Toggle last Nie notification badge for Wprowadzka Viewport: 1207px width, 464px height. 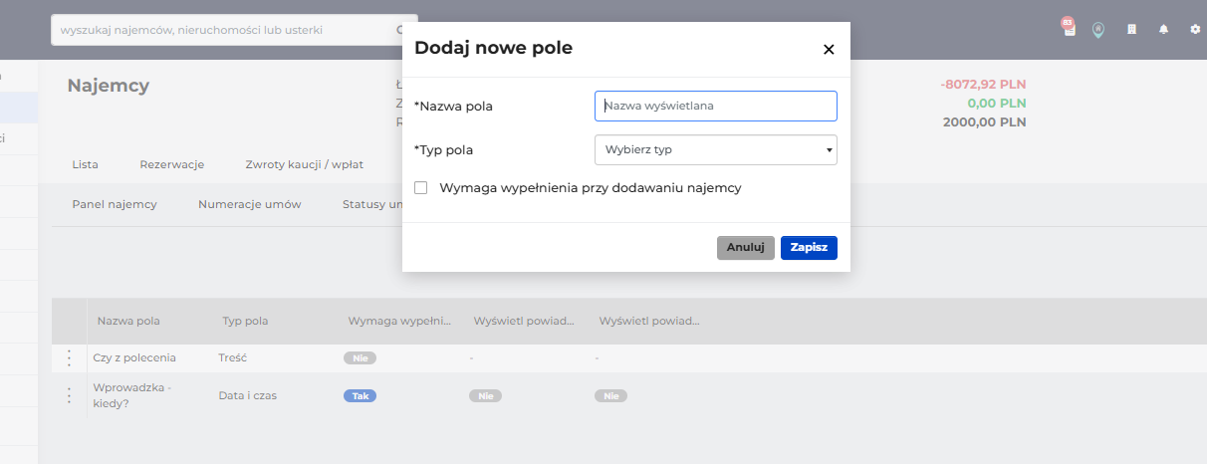[x=610, y=395]
